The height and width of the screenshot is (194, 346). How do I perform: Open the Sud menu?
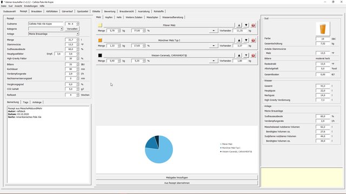10,6
